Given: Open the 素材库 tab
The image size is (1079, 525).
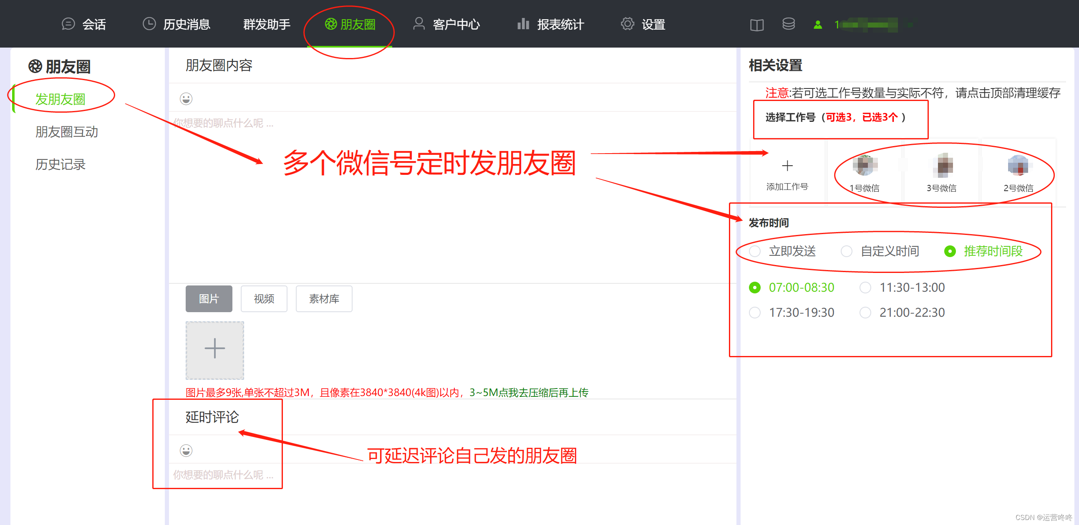Looking at the screenshot, I should (x=324, y=299).
